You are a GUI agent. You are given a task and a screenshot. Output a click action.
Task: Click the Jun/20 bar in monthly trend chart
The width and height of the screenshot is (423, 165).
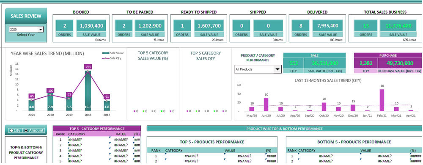(x=266, y=104)
